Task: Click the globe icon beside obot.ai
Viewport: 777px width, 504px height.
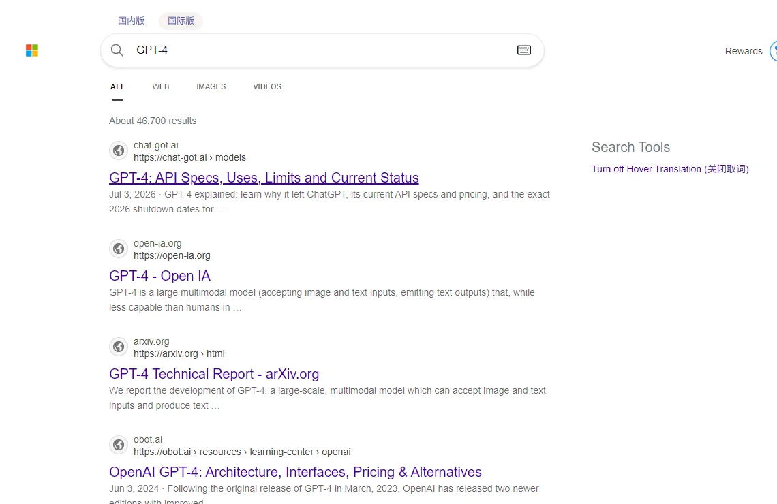Action: (119, 445)
